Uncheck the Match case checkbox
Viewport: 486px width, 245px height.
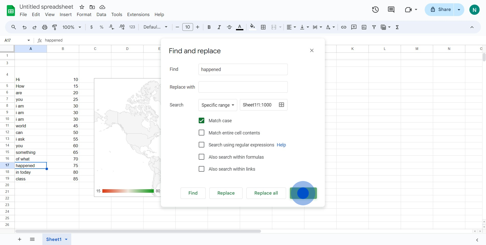tap(201, 121)
